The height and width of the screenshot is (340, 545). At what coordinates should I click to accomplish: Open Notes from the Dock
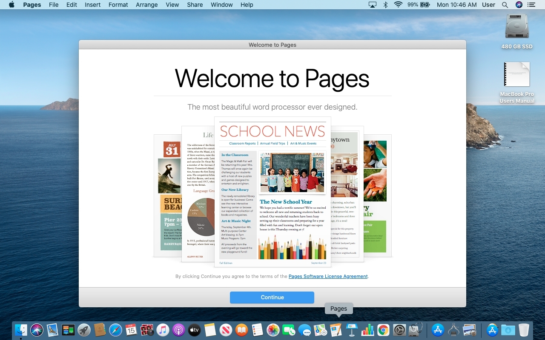pos(210,330)
